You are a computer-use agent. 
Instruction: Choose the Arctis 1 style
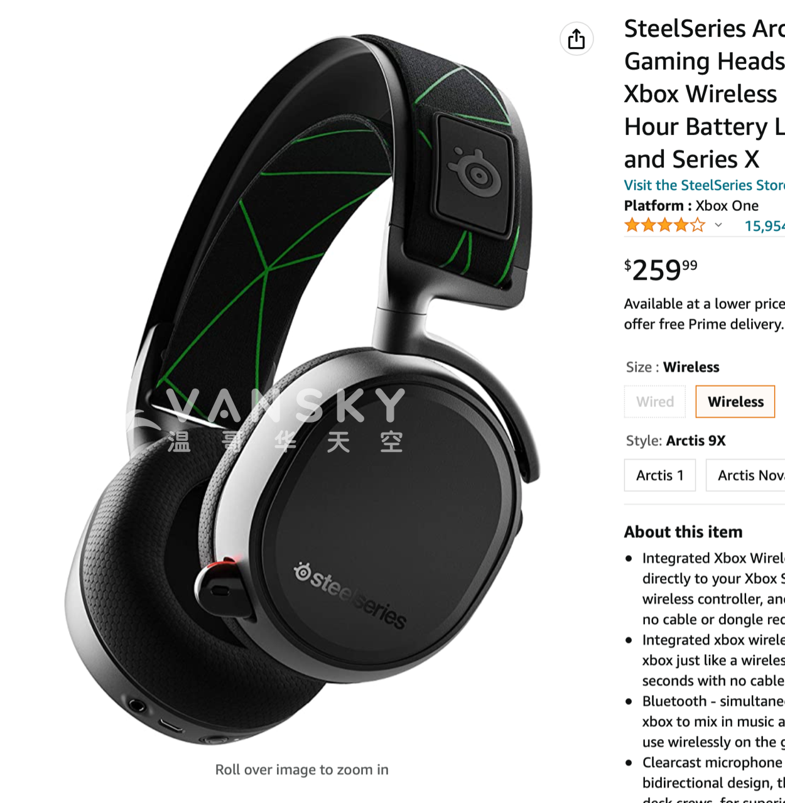[x=659, y=475]
